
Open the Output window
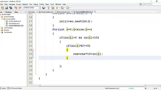pos(3,88)
